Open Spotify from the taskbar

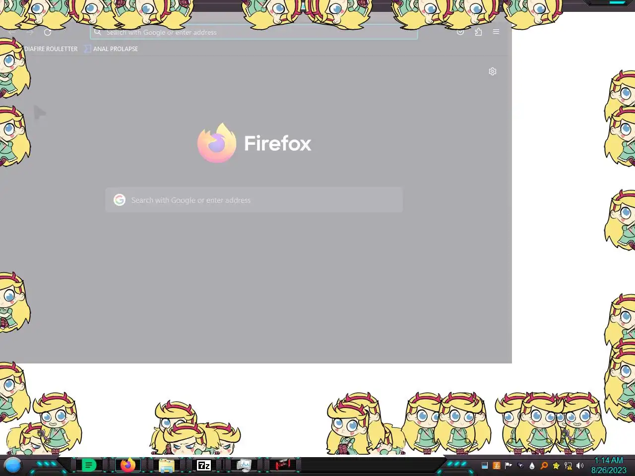pyautogui.click(x=89, y=465)
